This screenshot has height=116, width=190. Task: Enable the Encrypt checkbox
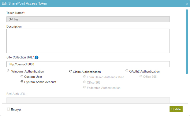8,109
